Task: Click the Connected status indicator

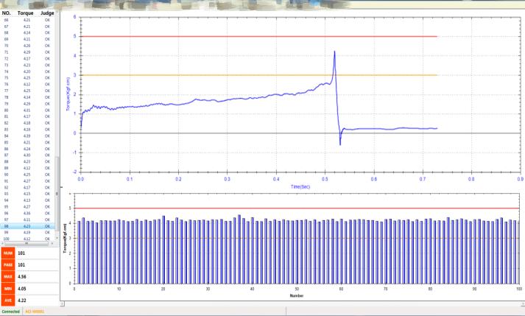Action: [10, 312]
